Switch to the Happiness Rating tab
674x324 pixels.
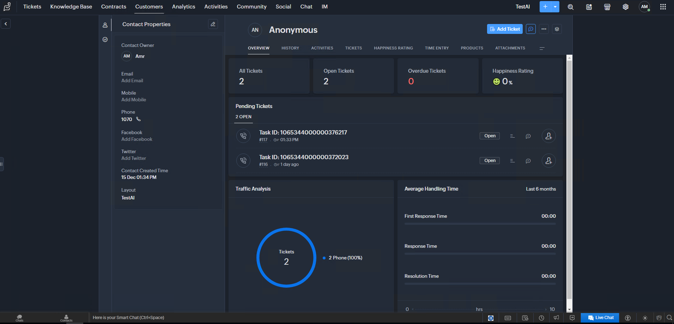[x=393, y=48]
